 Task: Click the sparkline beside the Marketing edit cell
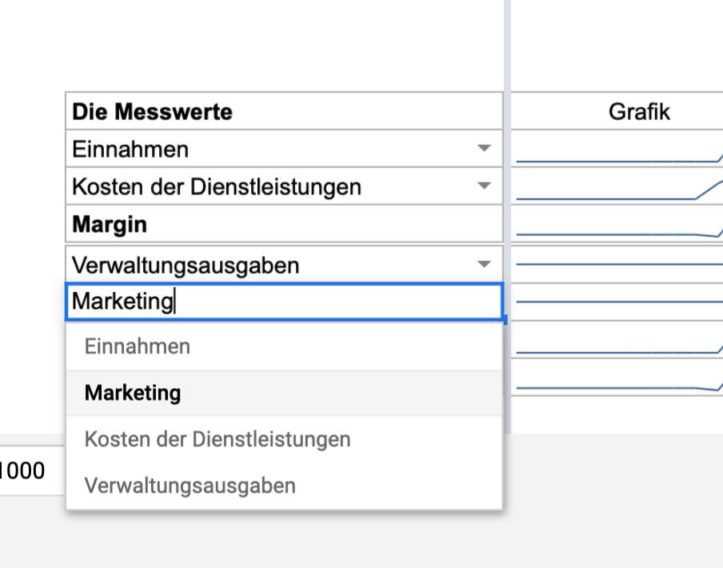(x=617, y=302)
